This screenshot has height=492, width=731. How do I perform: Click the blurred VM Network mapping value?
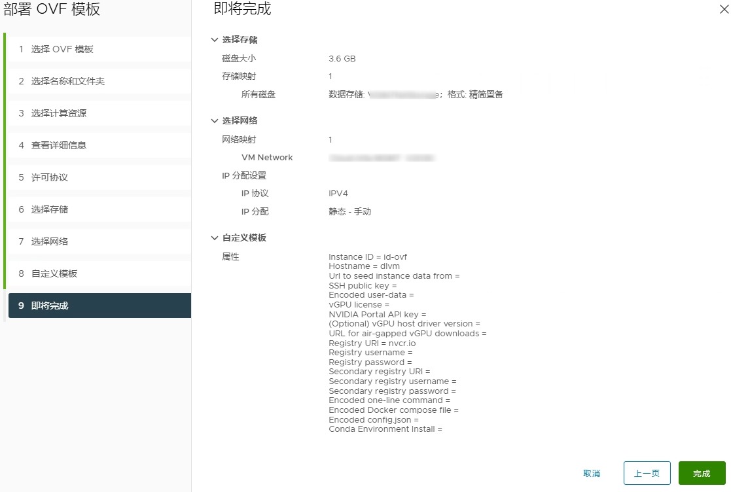click(x=382, y=158)
